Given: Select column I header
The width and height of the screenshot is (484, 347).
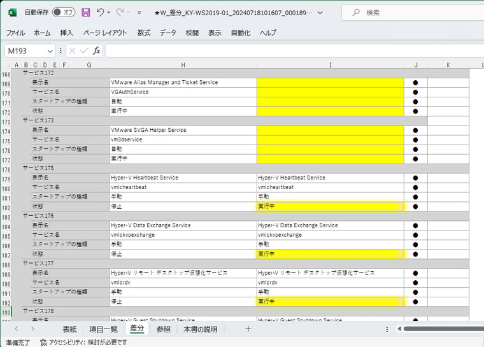Looking at the screenshot, I should pos(331,65).
